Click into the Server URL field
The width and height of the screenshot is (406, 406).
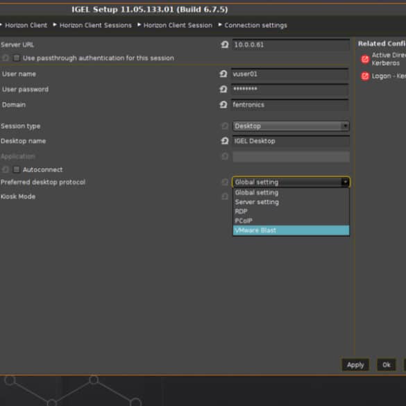(x=291, y=44)
